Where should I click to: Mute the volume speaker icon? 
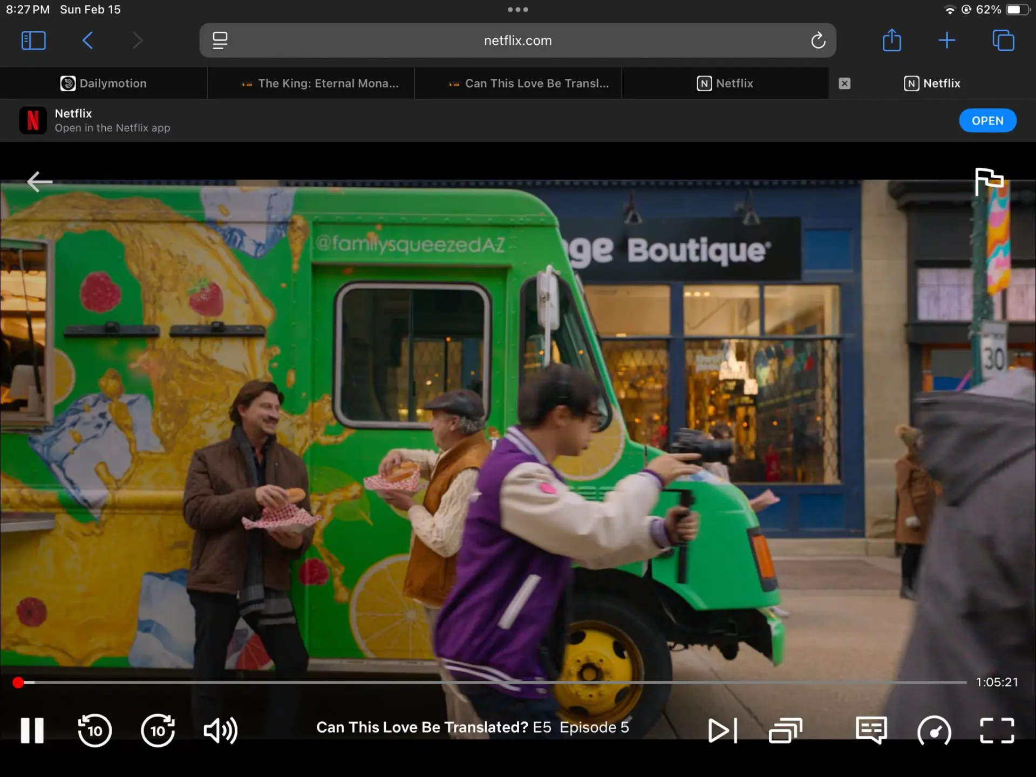pos(220,731)
